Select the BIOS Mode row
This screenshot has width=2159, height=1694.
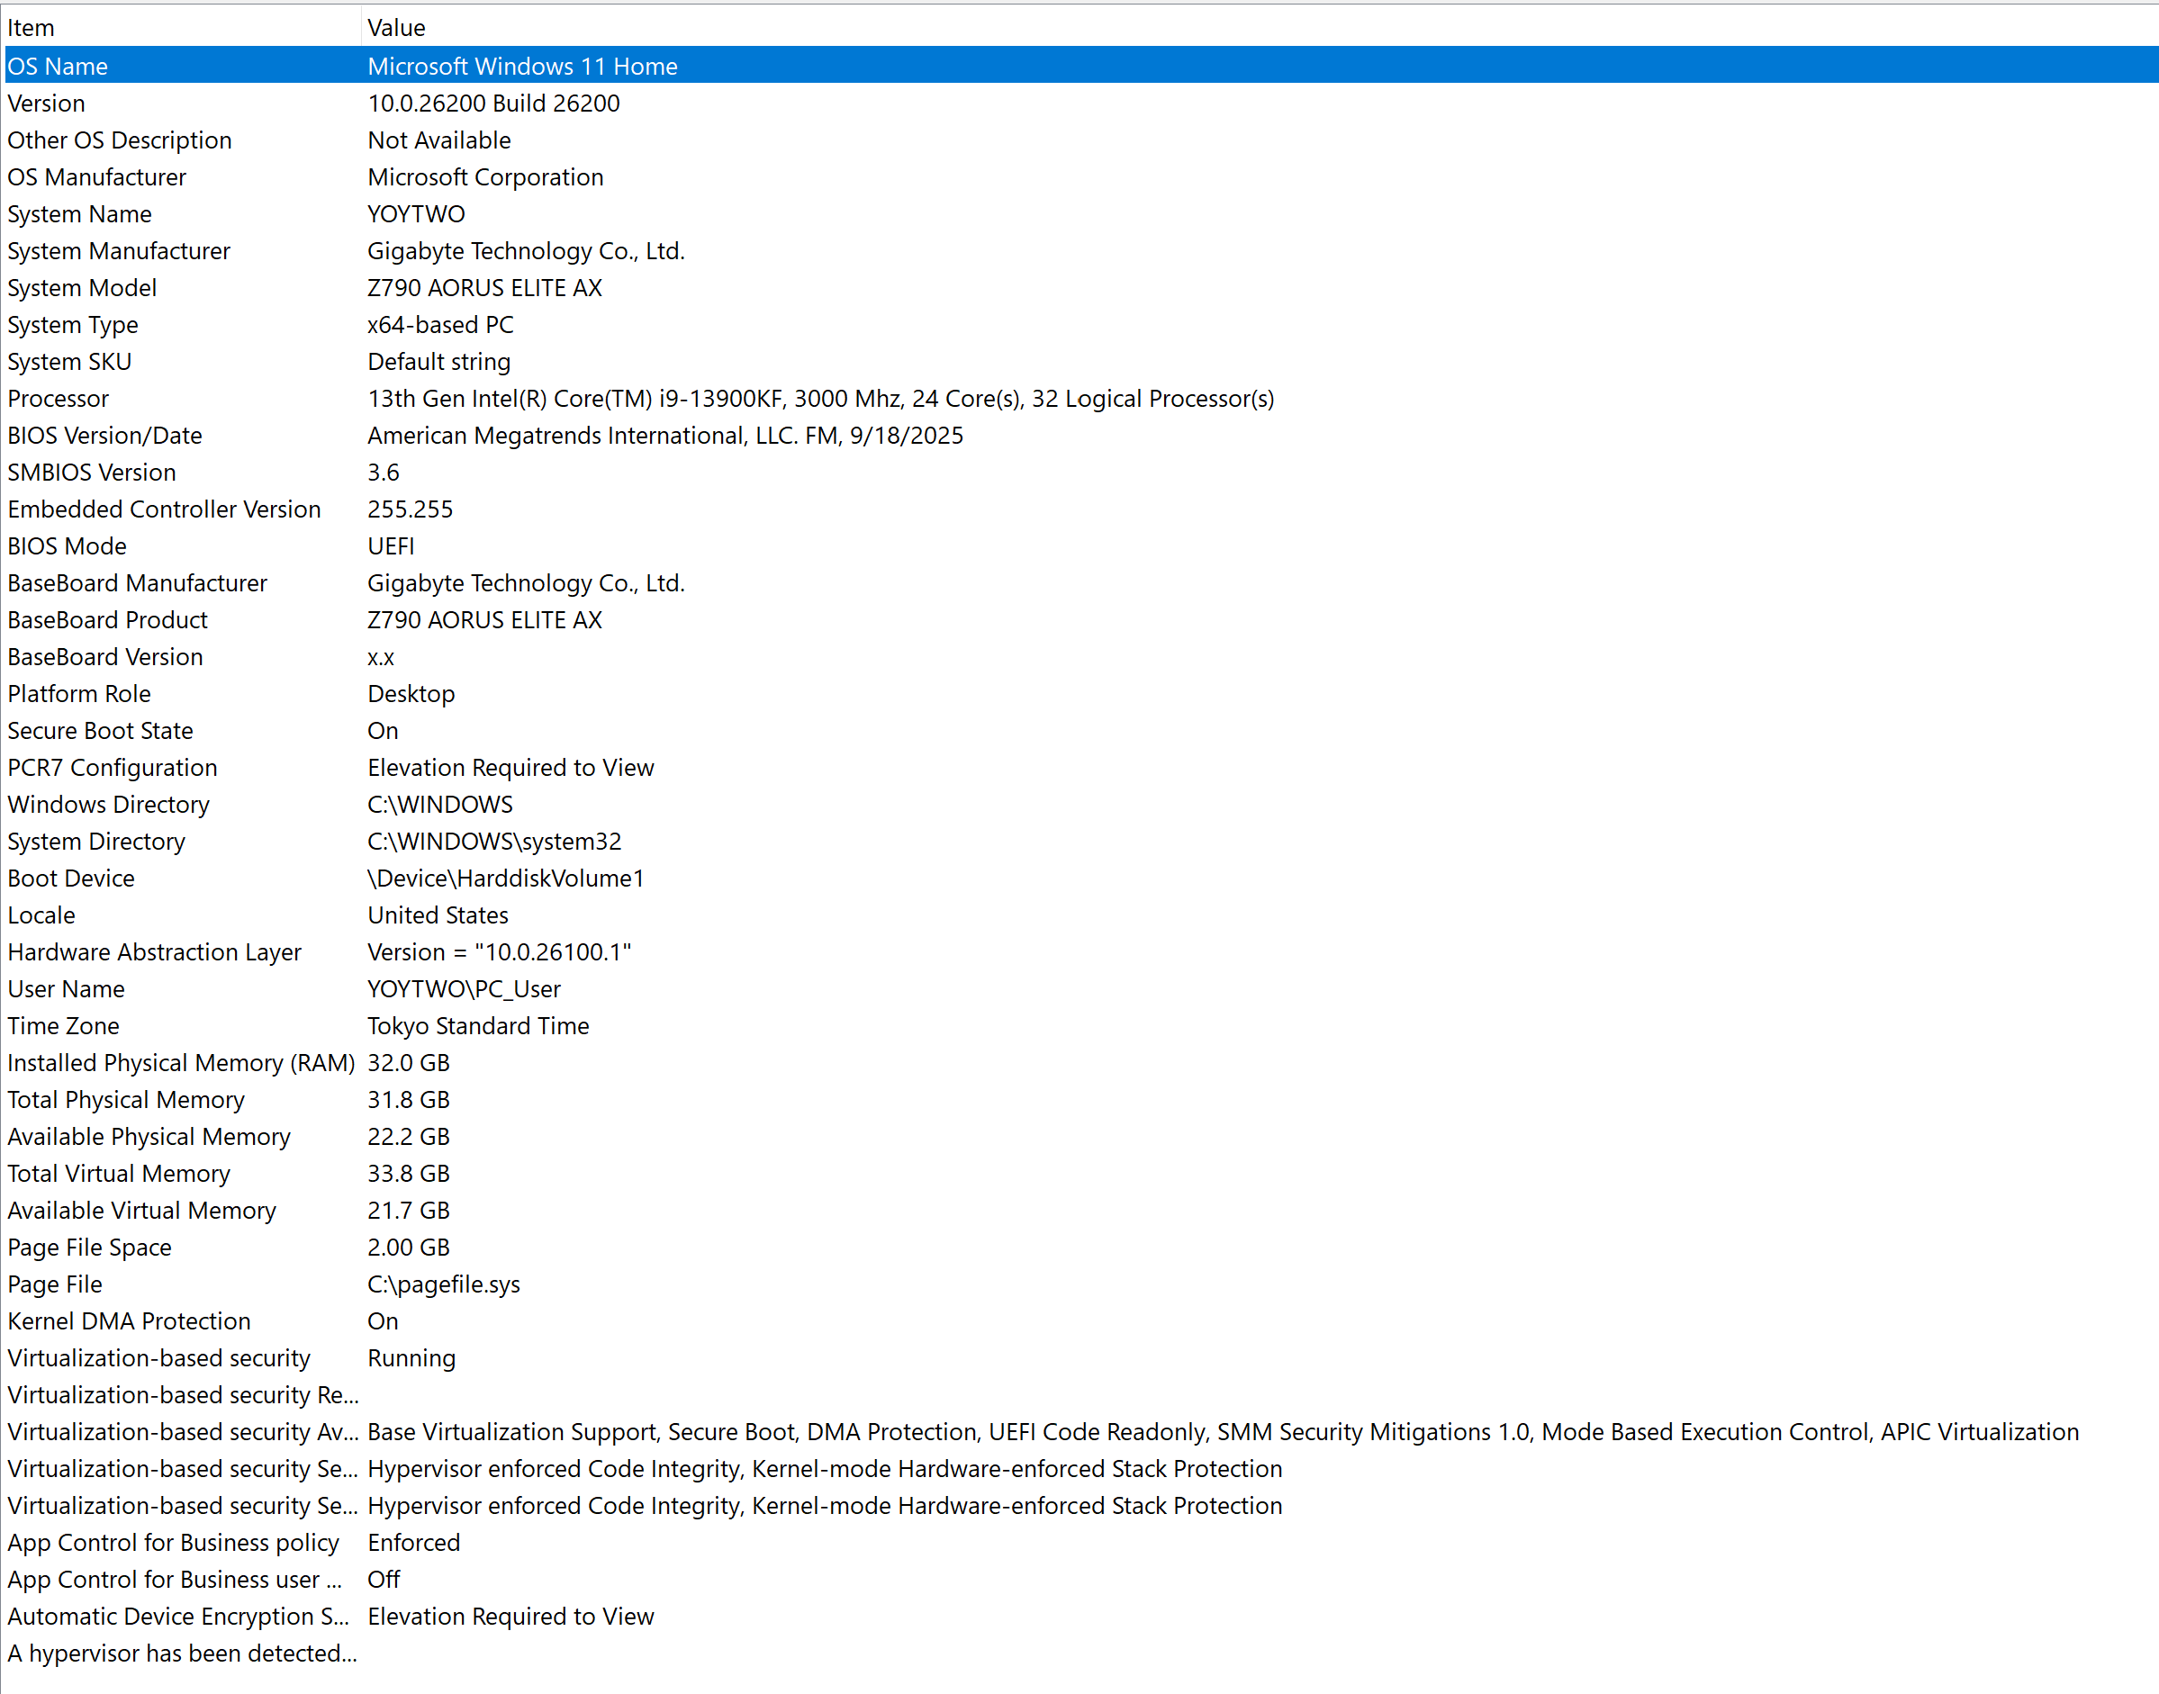(67, 546)
